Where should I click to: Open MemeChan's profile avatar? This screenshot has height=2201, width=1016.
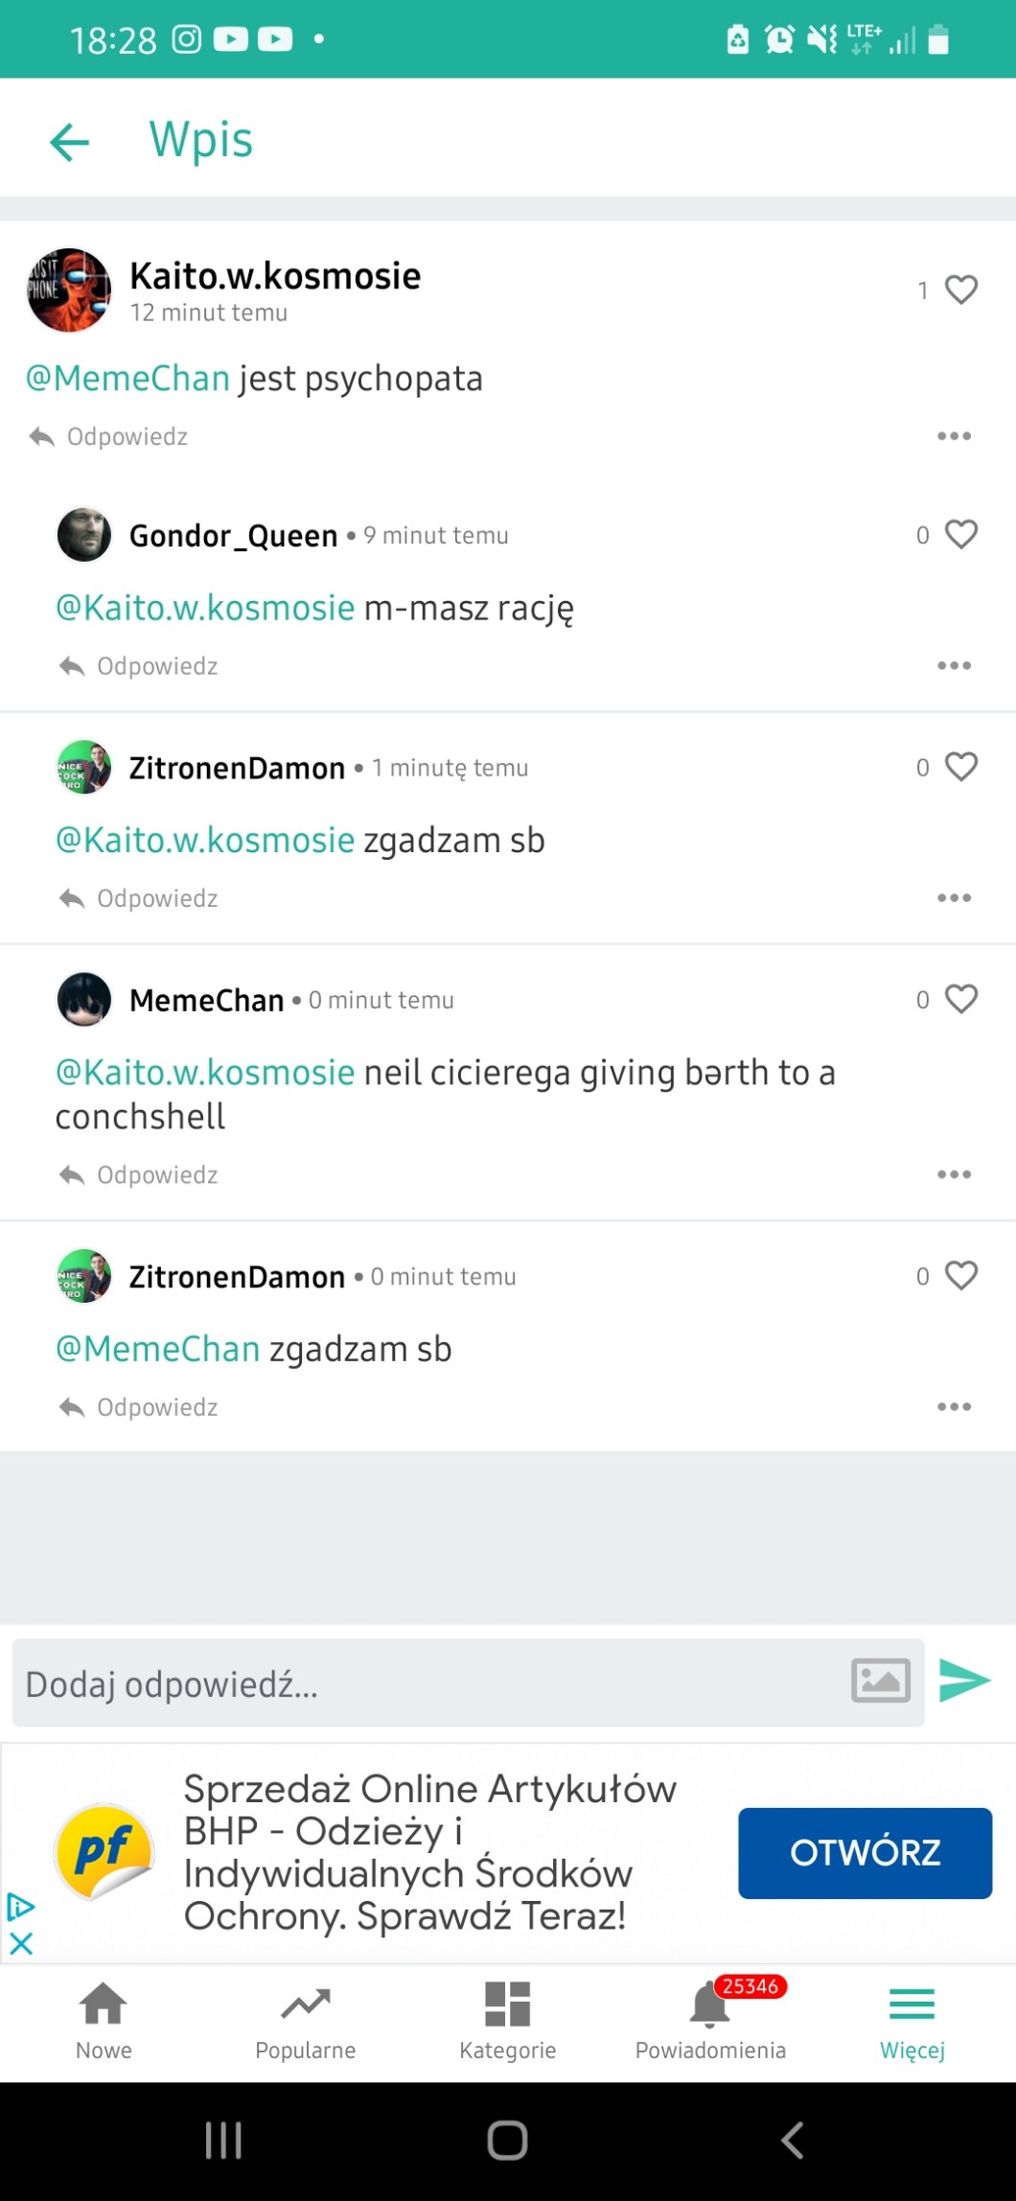click(x=84, y=999)
